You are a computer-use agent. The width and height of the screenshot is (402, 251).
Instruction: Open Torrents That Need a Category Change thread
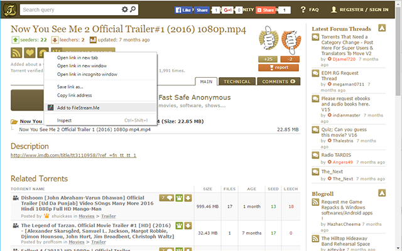[347, 45]
